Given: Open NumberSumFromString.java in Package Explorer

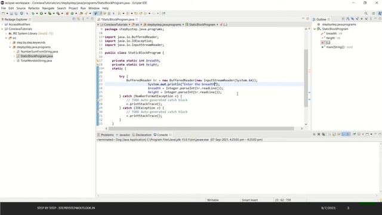Looking at the screenshot, I should click(39, 51).
